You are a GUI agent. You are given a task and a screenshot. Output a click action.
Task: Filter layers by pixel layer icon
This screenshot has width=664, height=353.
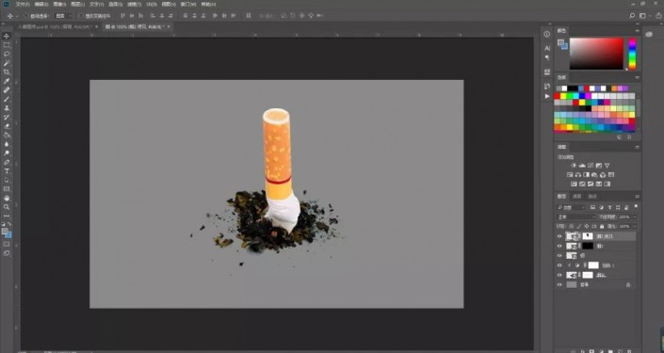(x=592, y=207)
